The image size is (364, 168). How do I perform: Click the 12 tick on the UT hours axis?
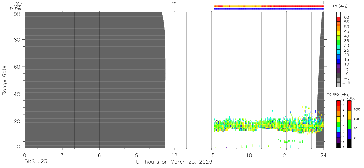(174, 155)
